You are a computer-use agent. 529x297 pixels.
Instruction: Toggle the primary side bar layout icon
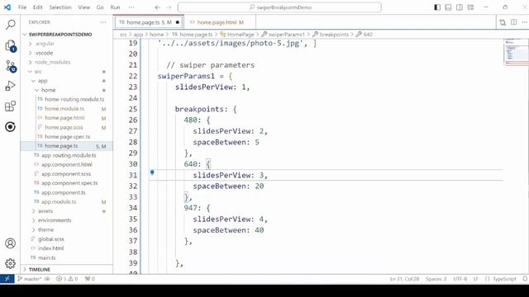point(437,7)
